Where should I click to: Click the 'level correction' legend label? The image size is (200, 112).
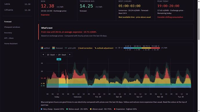tap(86, 48)
